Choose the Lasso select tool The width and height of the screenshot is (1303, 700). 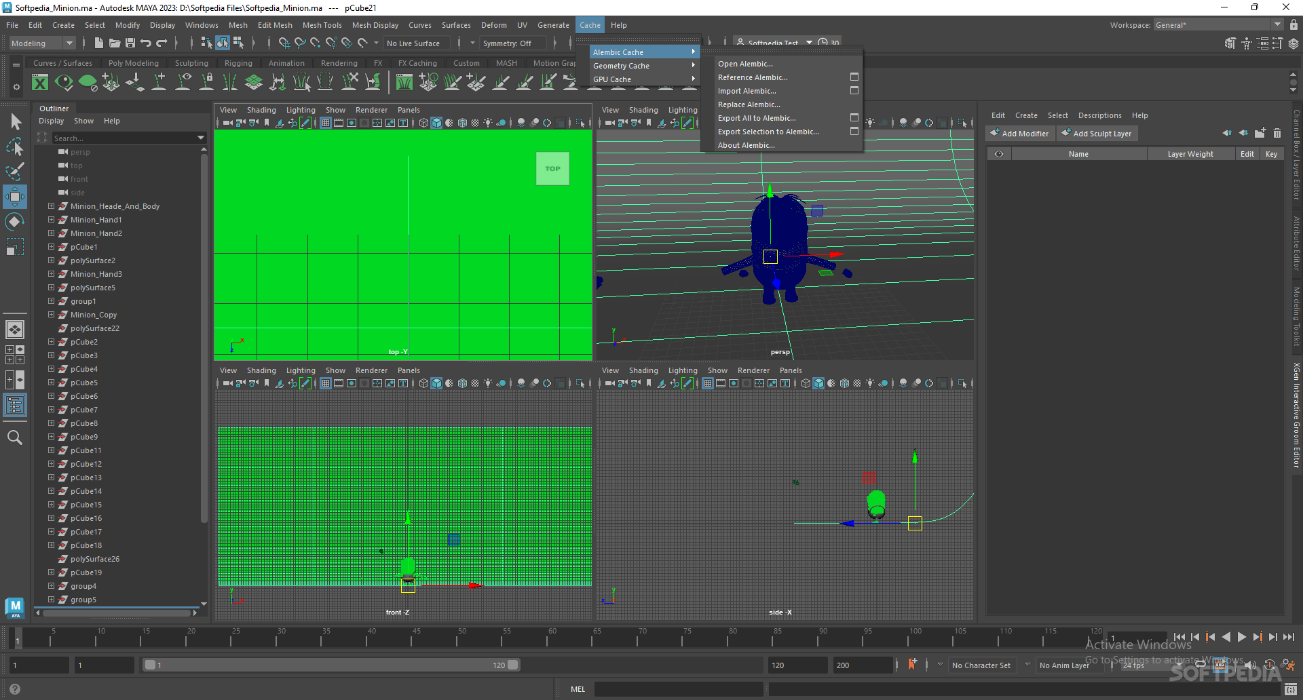15,147
